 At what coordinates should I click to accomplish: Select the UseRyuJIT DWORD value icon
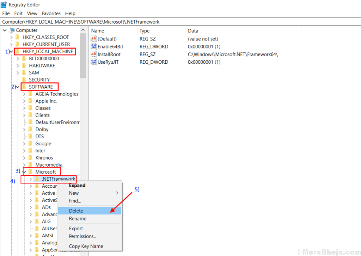tap(93, 62)
